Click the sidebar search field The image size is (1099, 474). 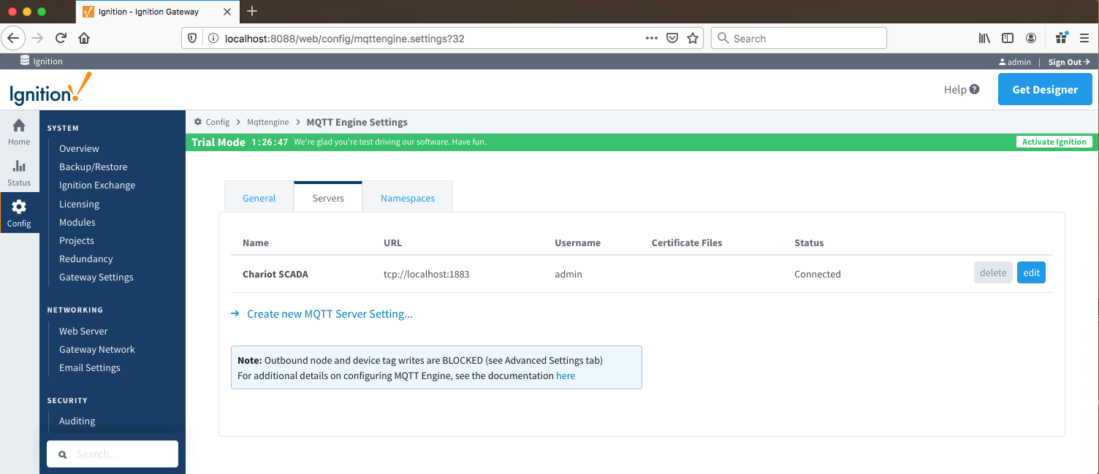pyautogui.click(x=113, y=454)
